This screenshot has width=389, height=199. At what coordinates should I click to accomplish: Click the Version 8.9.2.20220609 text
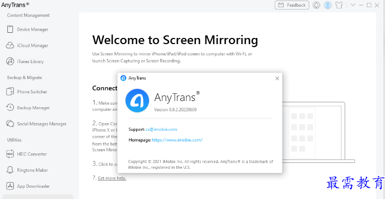pyautogui.click(x=175, y=110)
